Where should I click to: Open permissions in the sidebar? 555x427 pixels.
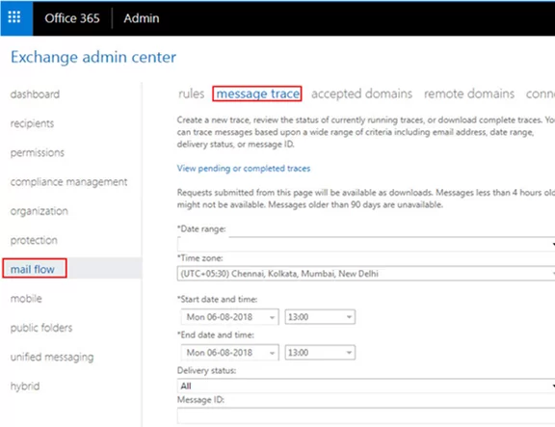pos(38,152)
